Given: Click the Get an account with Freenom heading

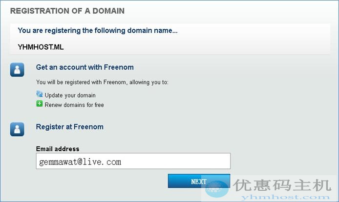Looking at the screenshot, I should coord(85,67).
